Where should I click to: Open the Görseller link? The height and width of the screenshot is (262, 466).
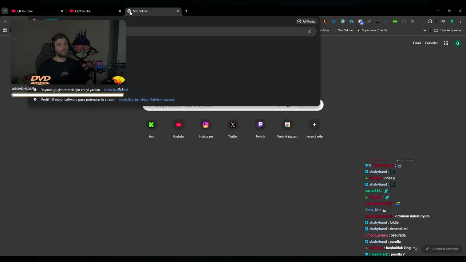pos(431,43)
